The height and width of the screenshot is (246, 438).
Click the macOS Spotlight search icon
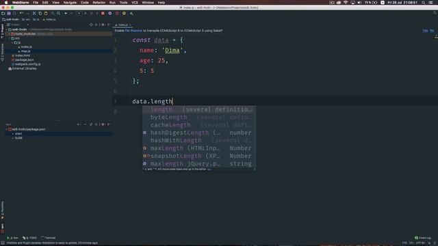click(423, 3)
